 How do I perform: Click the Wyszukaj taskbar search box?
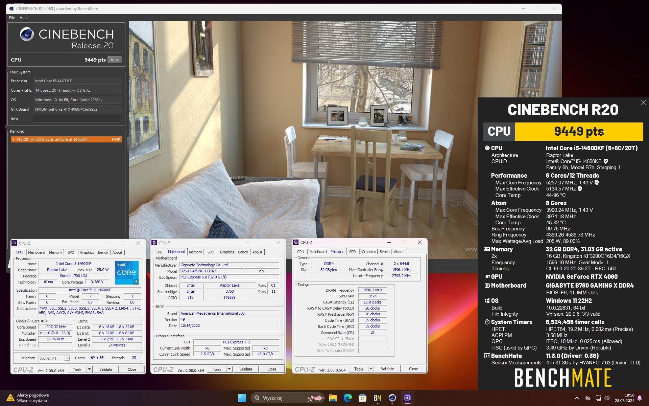[x=287, y=398]
